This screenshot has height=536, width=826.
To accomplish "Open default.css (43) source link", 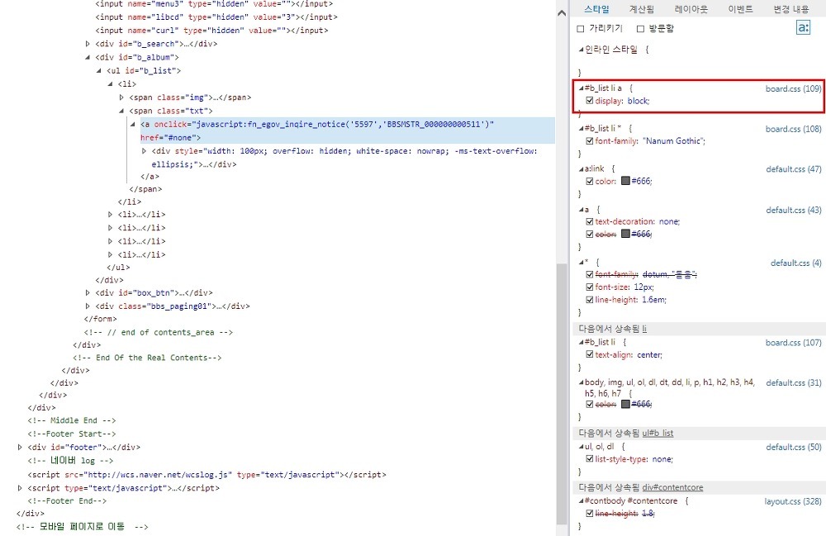I will (793, 210).
